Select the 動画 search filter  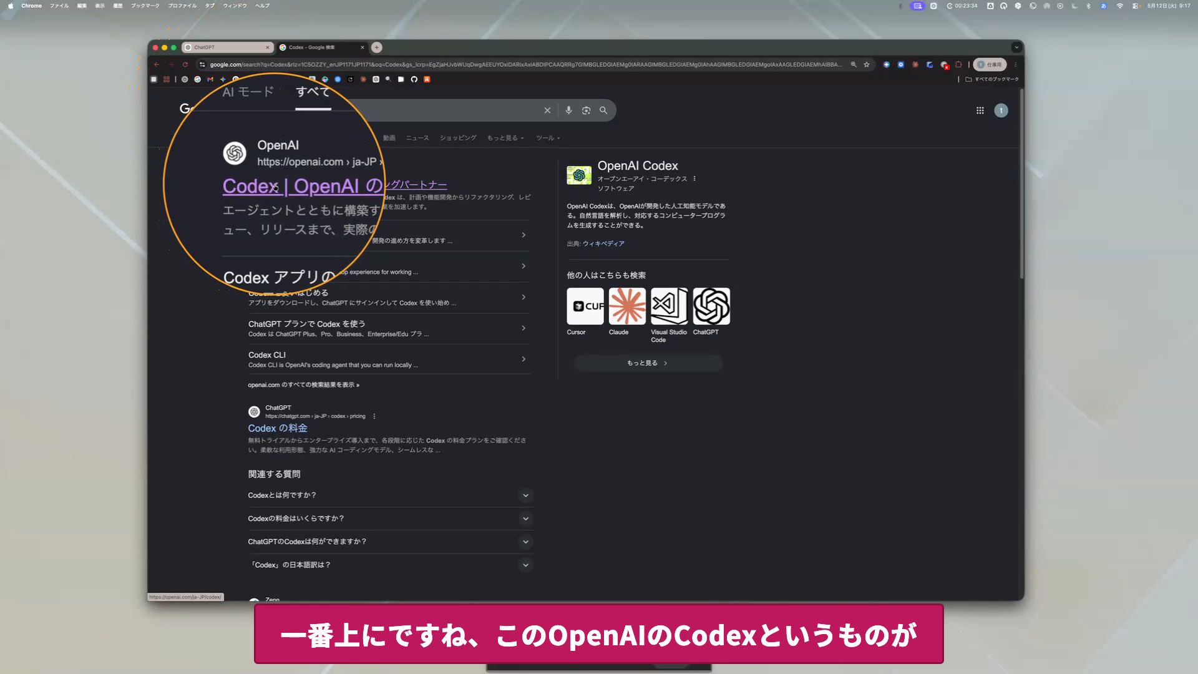click(x=389, y=138)
